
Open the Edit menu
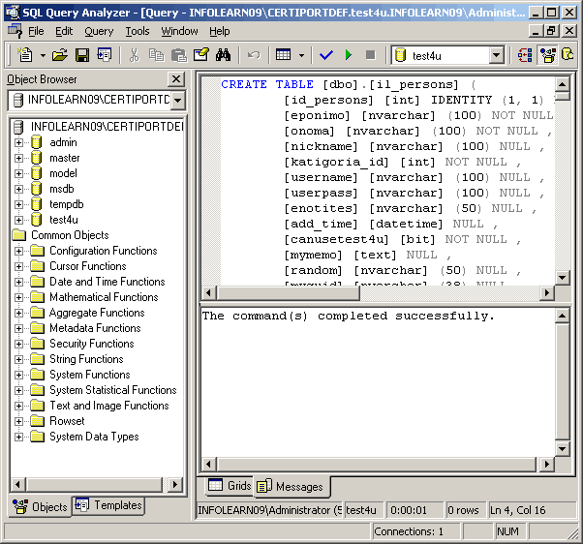pos(64,31)
